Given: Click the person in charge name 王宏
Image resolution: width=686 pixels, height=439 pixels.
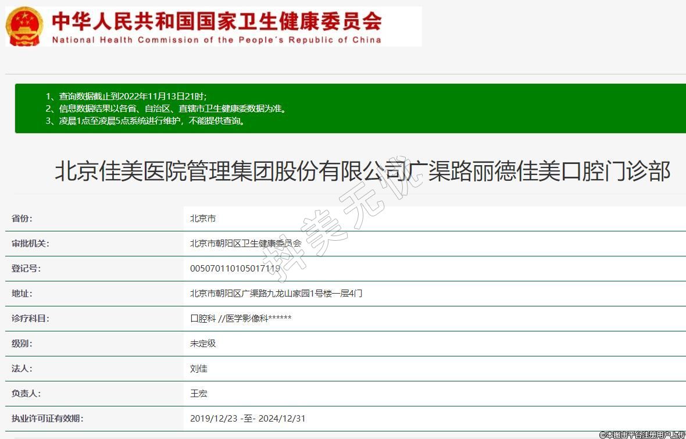Looking at the screenshot, I should coord(199,394).
